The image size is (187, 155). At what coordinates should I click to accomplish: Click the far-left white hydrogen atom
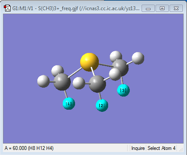43,81
